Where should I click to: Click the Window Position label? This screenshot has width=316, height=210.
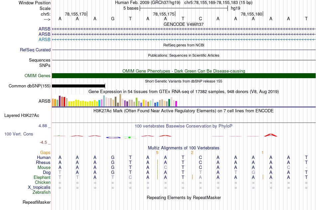coord(35,3)
